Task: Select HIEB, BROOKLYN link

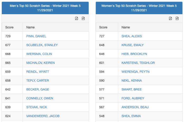Action: 134,54
